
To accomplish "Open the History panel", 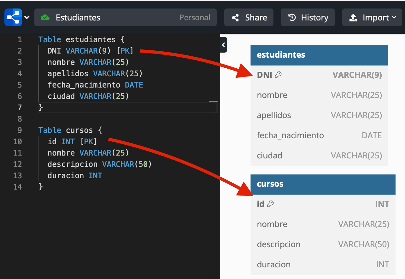I will point(308,18).
